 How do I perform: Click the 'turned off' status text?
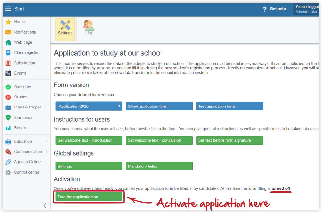pyautogui.click(x=281, y=188)
